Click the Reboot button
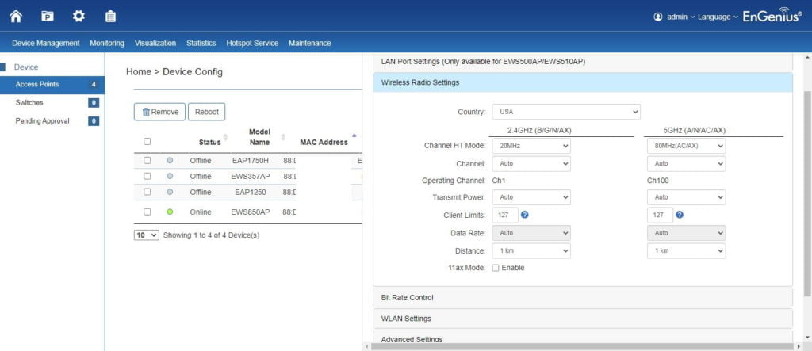Screen dimensions: 812x351 tap(207, 112)
